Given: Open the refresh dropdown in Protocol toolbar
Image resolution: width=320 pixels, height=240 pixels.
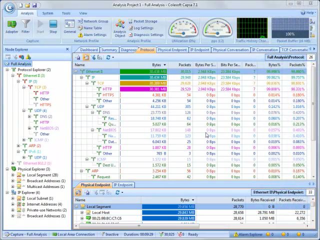Looking at the screenshot, I should click(x=113, y=57).
